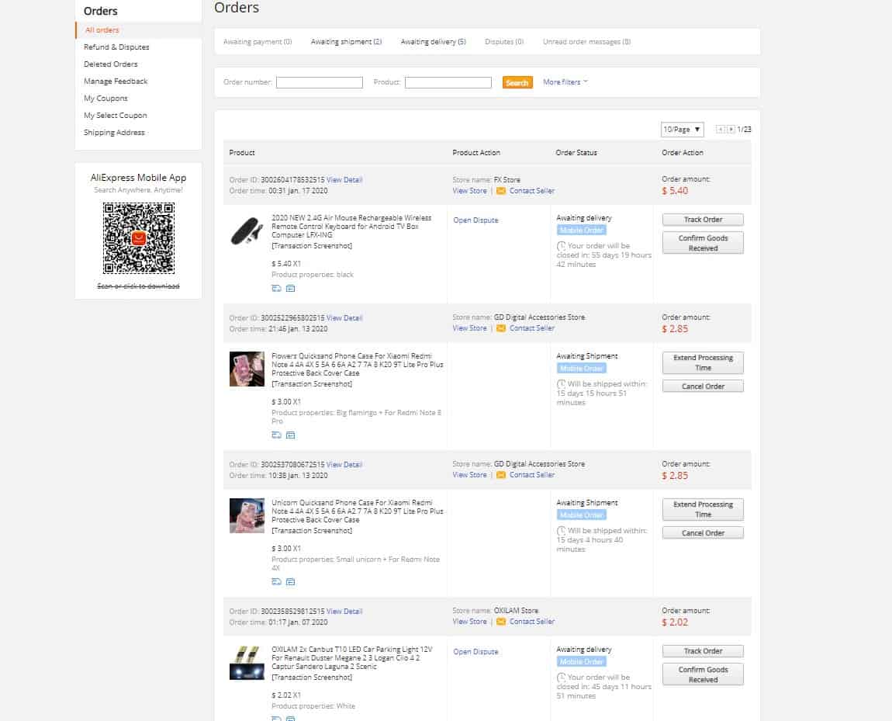The height and width of the screenshot is (721, 892).
Task: Click the truck icon under the Unicorn phone case
Action: (x=276, y=582)
